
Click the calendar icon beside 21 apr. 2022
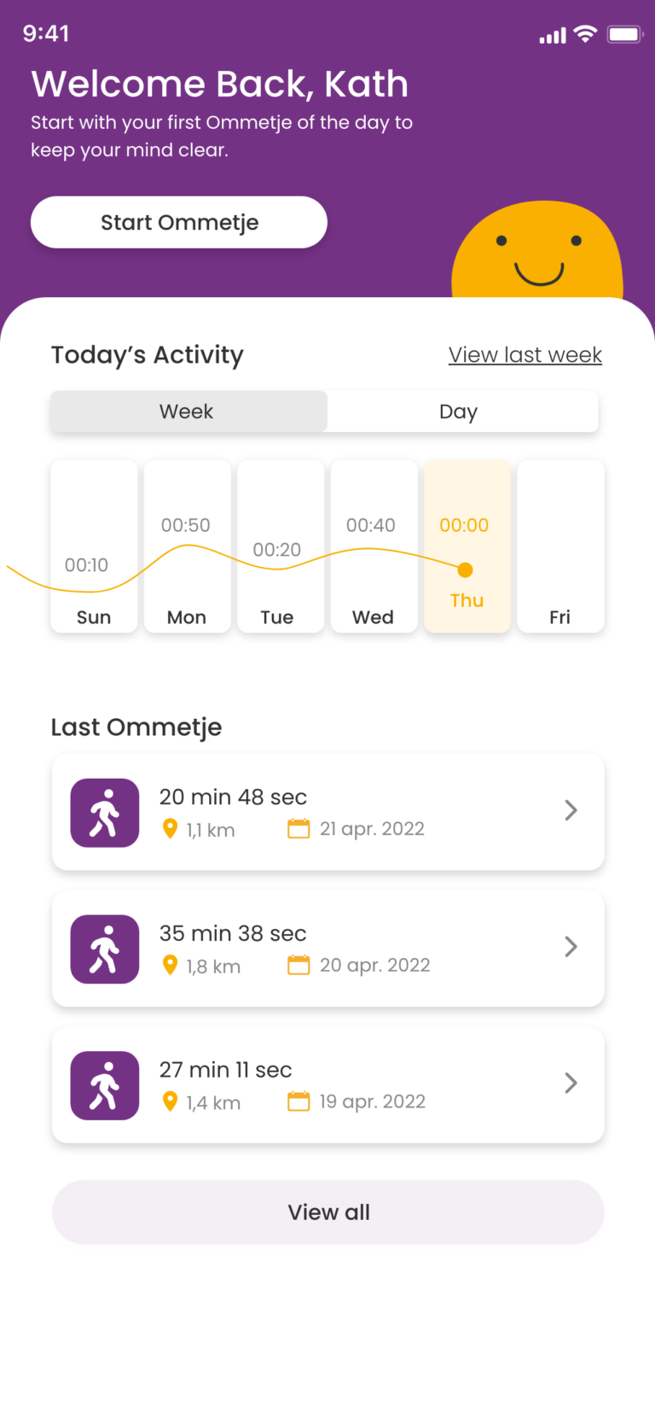pos(299,828)
